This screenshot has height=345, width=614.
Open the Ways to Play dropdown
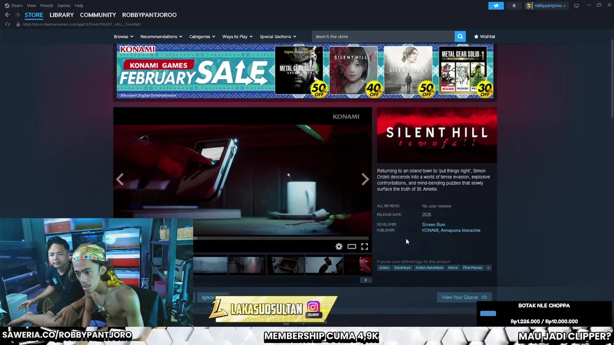pyautogui.click(x=237, y=36)
